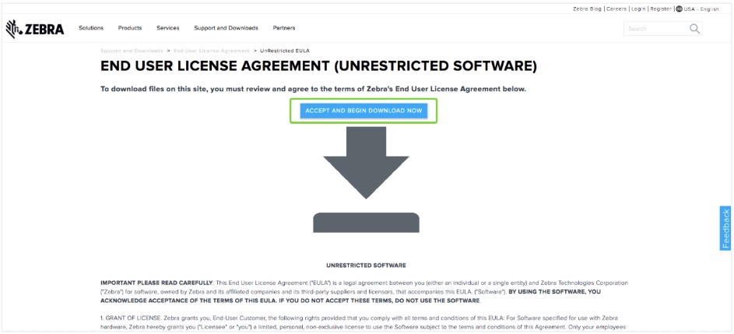Click the globe language icon

coord(680,9)
